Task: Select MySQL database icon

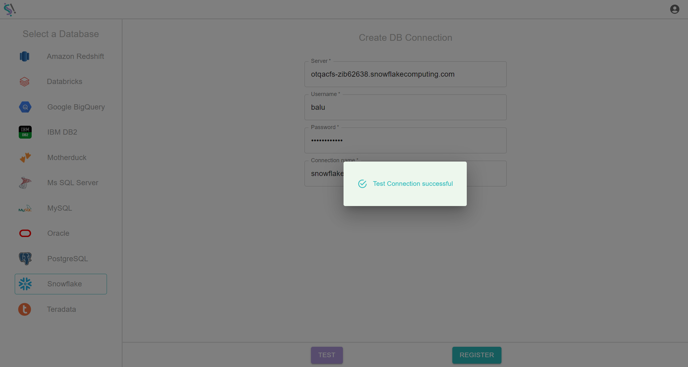Action: 25,208
